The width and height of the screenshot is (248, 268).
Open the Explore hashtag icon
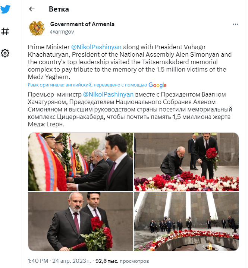(5, 31)
